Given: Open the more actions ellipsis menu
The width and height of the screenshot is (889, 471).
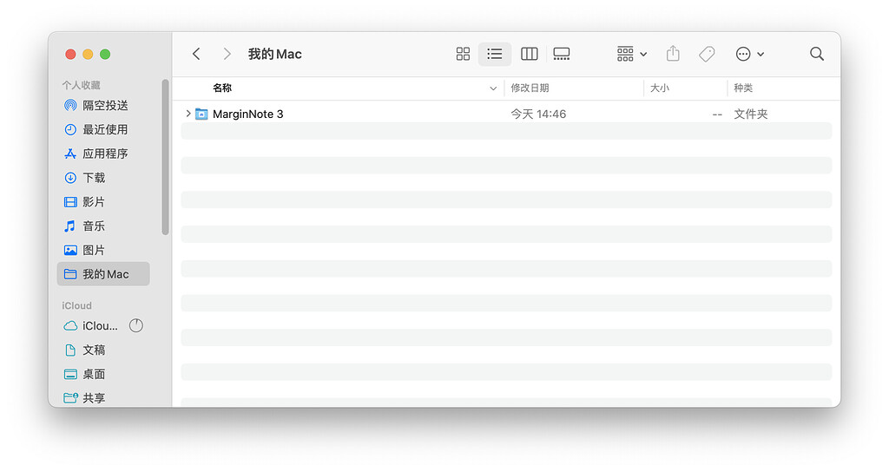Looking at the screenshot, I should tap(749, 54).
